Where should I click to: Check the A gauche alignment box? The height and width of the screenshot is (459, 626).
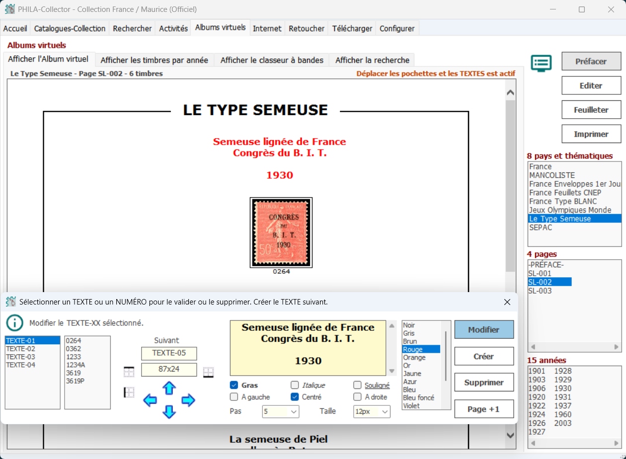pyautogui.click(x=234, y=397)
